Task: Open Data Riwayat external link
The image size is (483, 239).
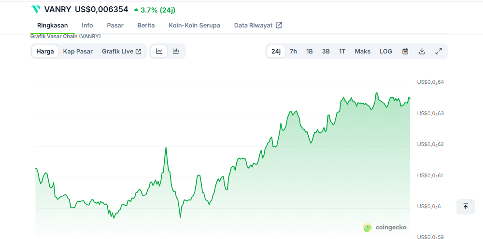Action: (x=258, y=26)
